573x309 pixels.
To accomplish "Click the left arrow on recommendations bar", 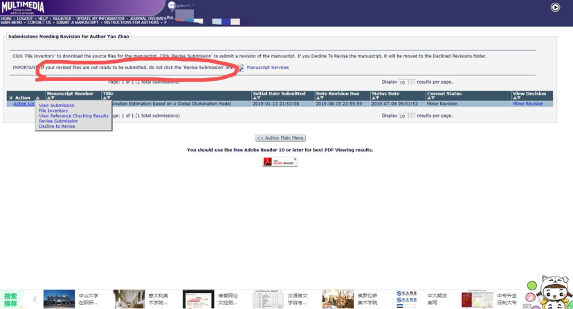I will click(x=35, y=299).
